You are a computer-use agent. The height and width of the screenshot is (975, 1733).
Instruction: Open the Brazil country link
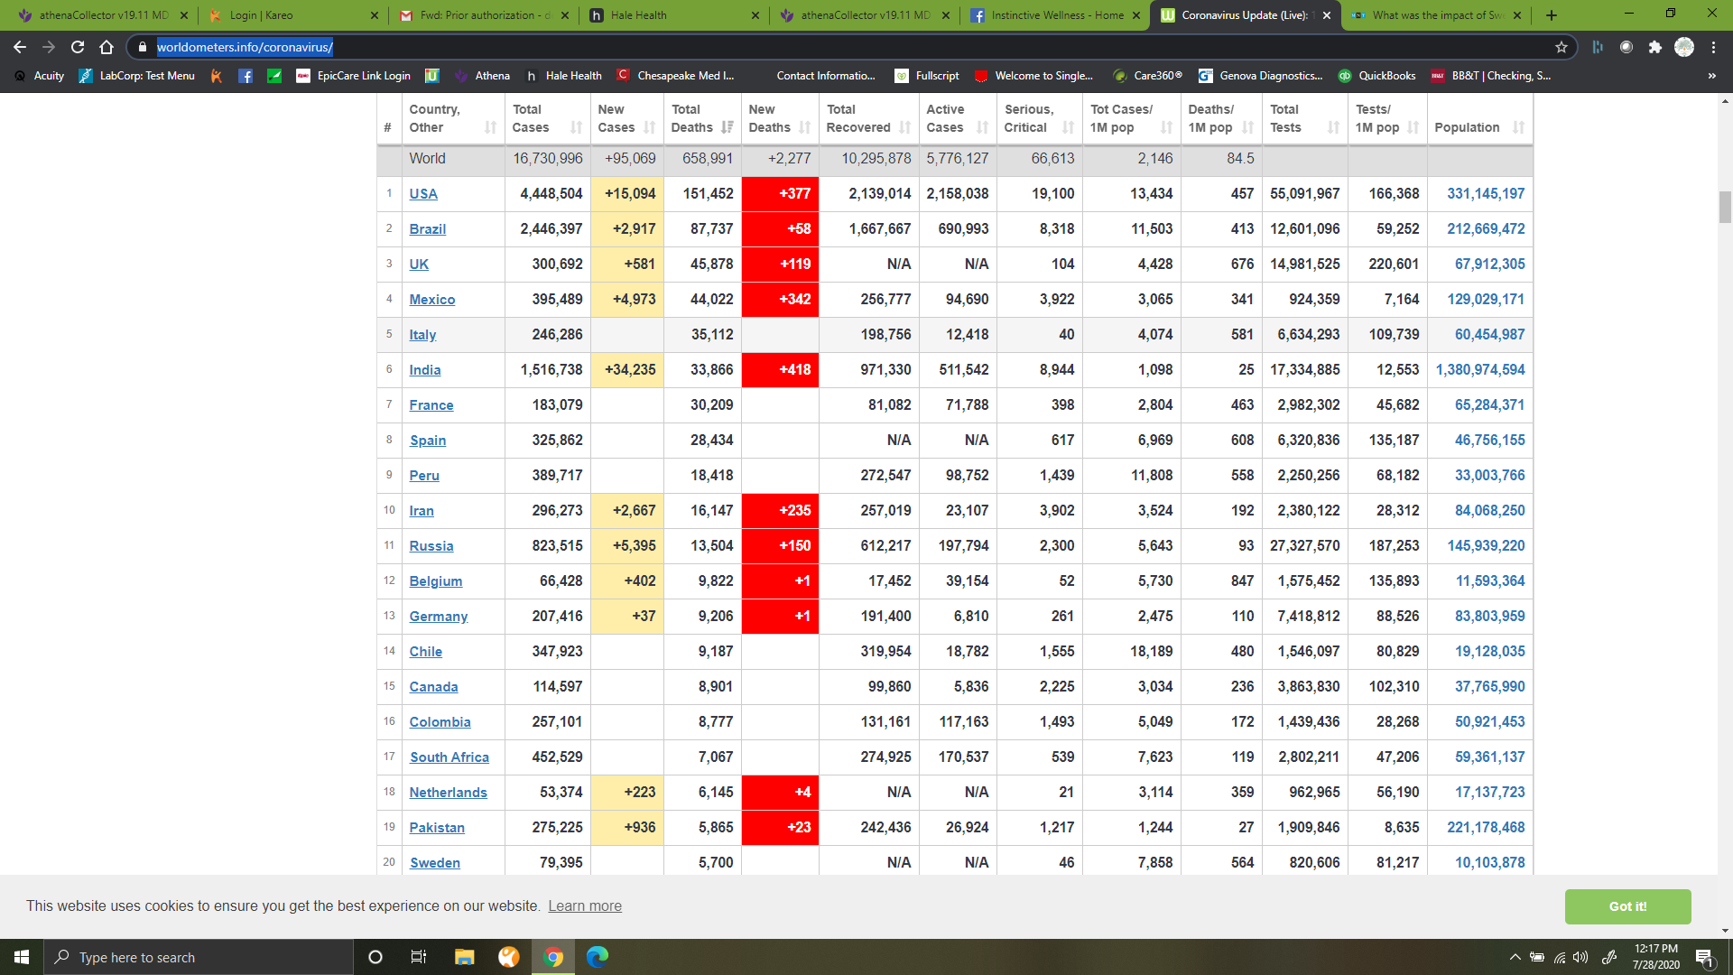click(427, 229)
